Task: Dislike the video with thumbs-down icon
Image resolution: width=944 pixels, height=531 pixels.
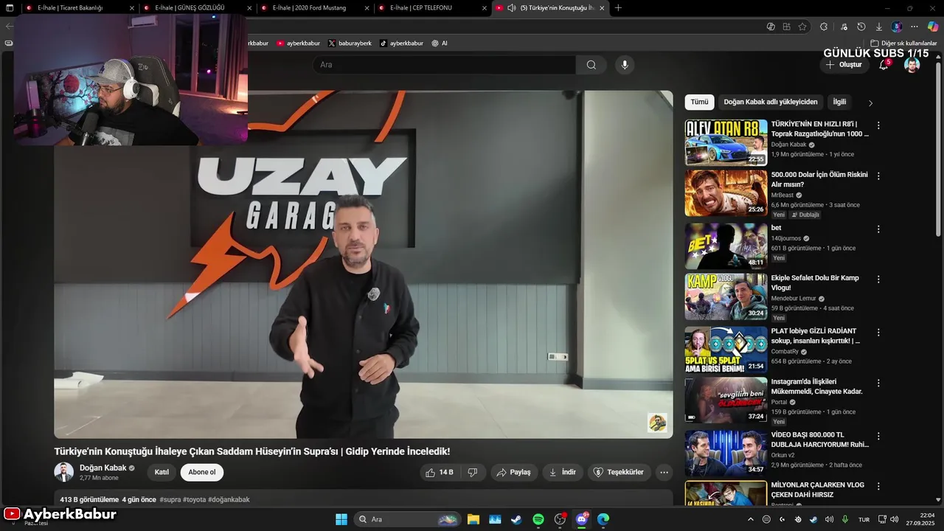Action: click(x=473, y=472)
